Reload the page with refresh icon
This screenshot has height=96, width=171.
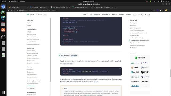tap(14, 10)
